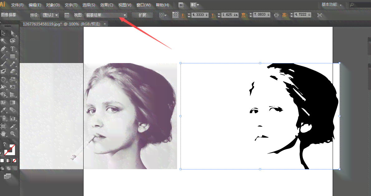Select the Pencil tool
The width and height of the screenshot is (371, 196).
12,64
